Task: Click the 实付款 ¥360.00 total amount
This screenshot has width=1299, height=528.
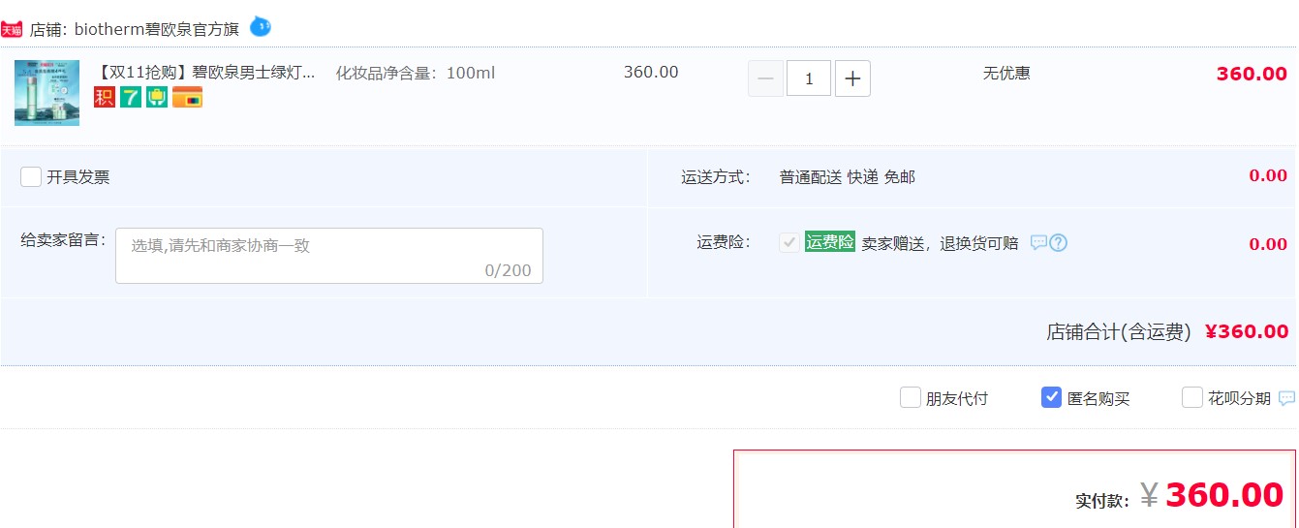Action: (1179, 496)
